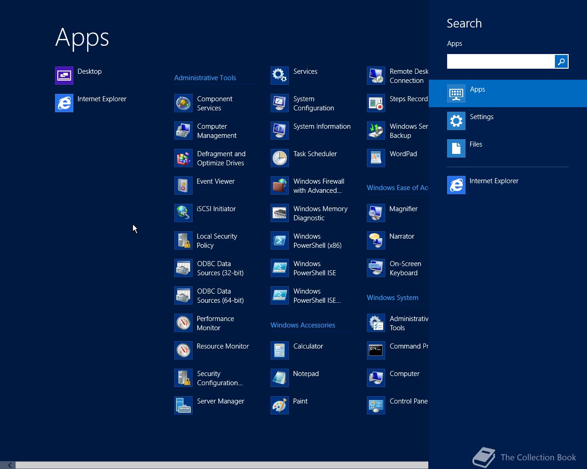Open On-Screen Keyboard icon
This screenshot has width=587, height=469.
tap(376, 268)
